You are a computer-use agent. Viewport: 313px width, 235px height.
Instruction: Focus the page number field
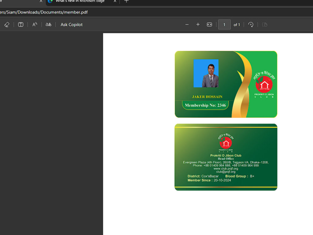click(x=224, y=24)
